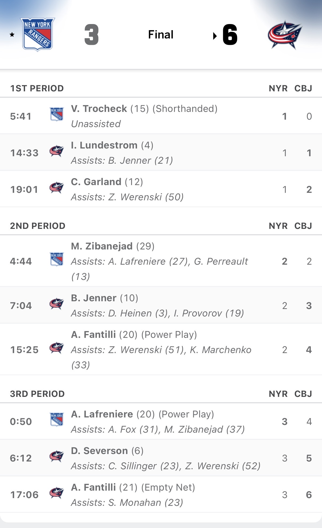
Task: Open V. Trocheck's player page
Action: point(99,109)
